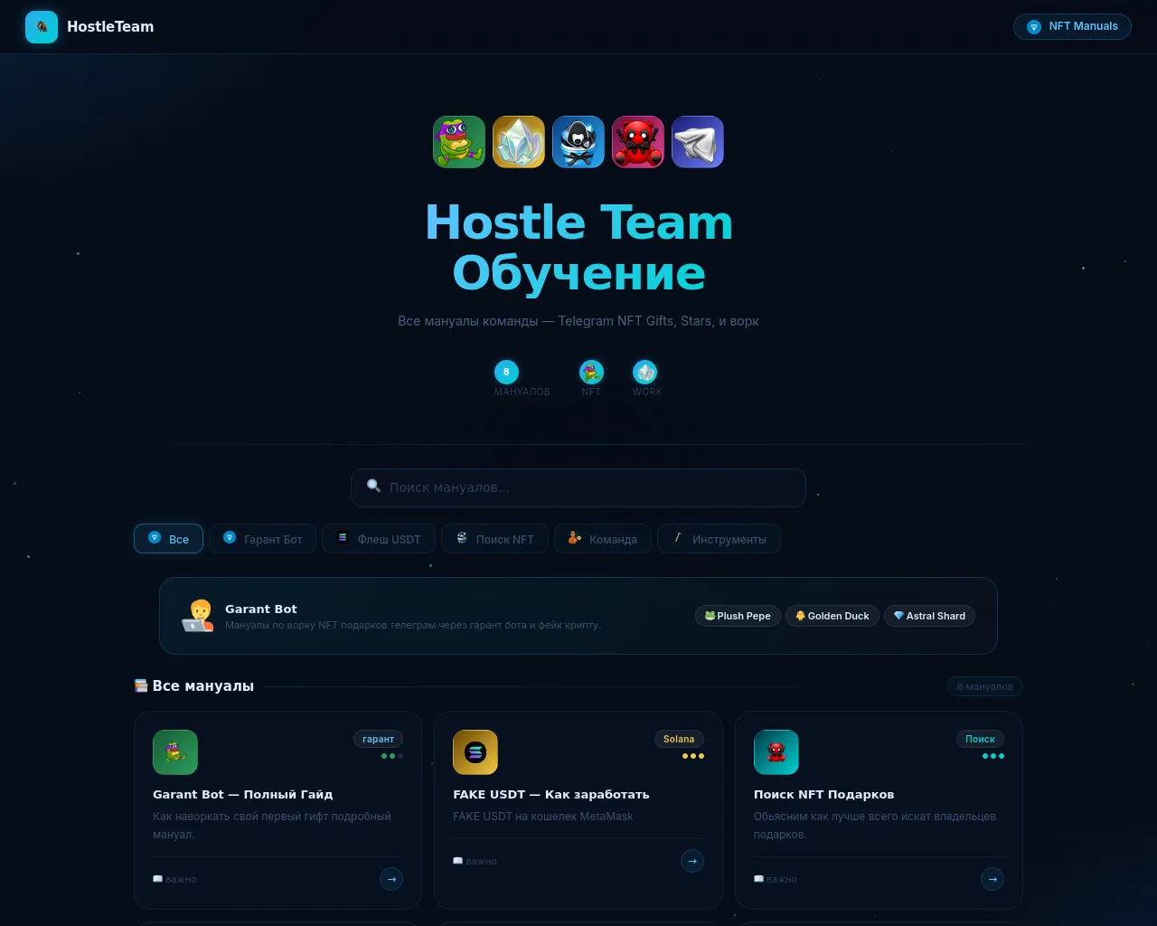Select the 'Поиск NFT' filter tab
The image size is (1157, 926).
494,539
